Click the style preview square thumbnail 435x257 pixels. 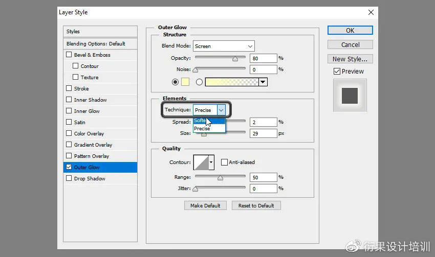point(350,96)
